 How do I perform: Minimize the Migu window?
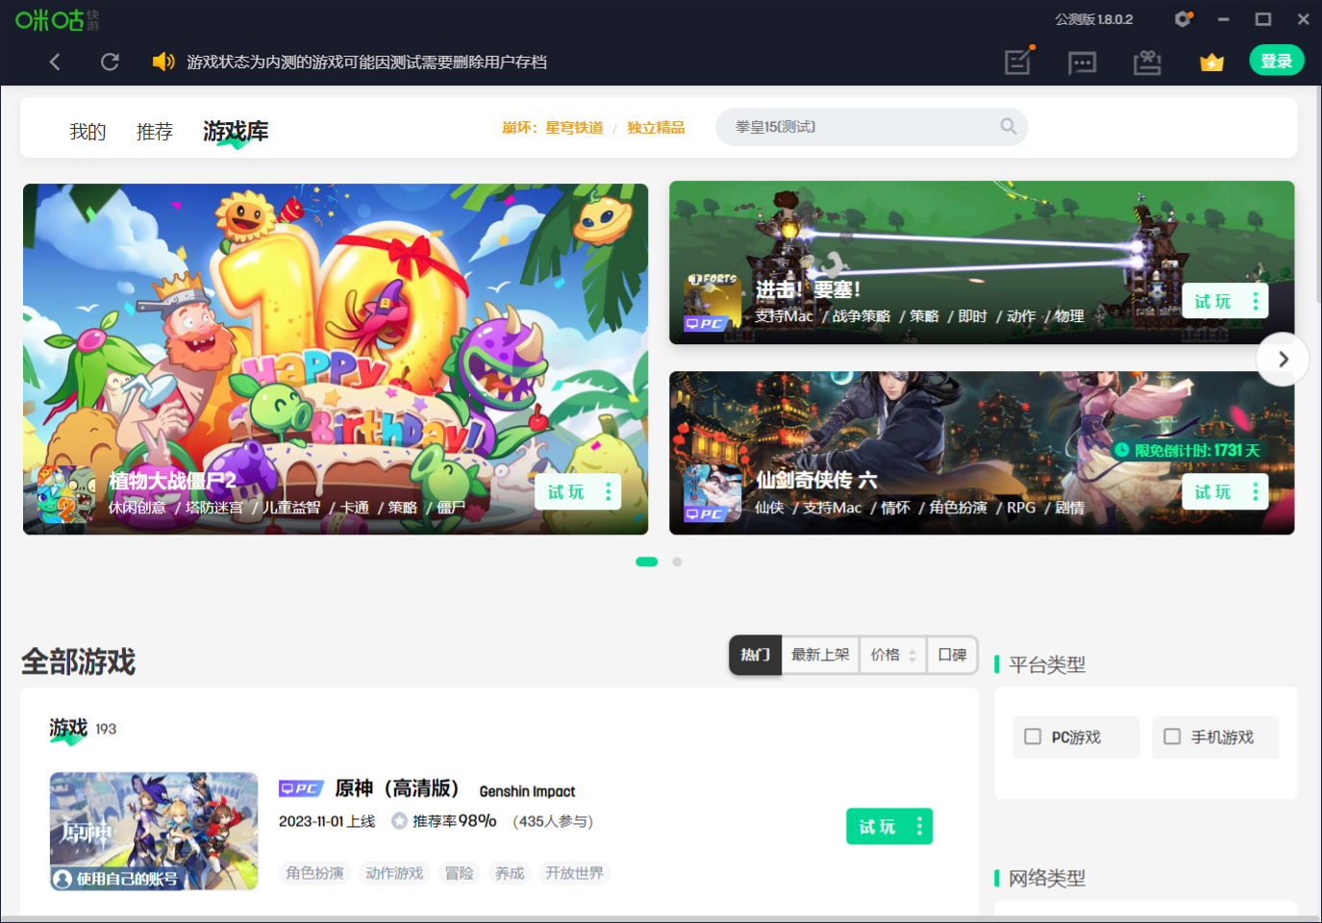pyautogui.click(x=1223, y=18)
